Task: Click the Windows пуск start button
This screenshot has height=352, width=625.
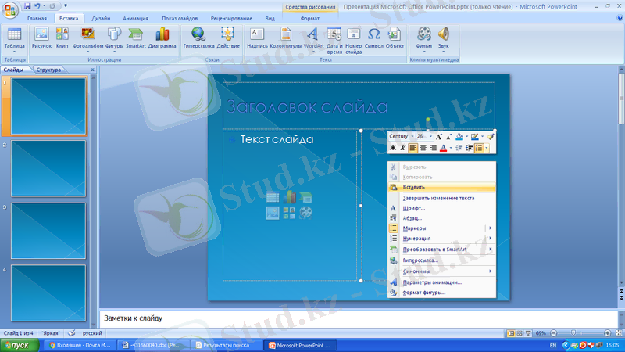Action: [x=17, y=345]
